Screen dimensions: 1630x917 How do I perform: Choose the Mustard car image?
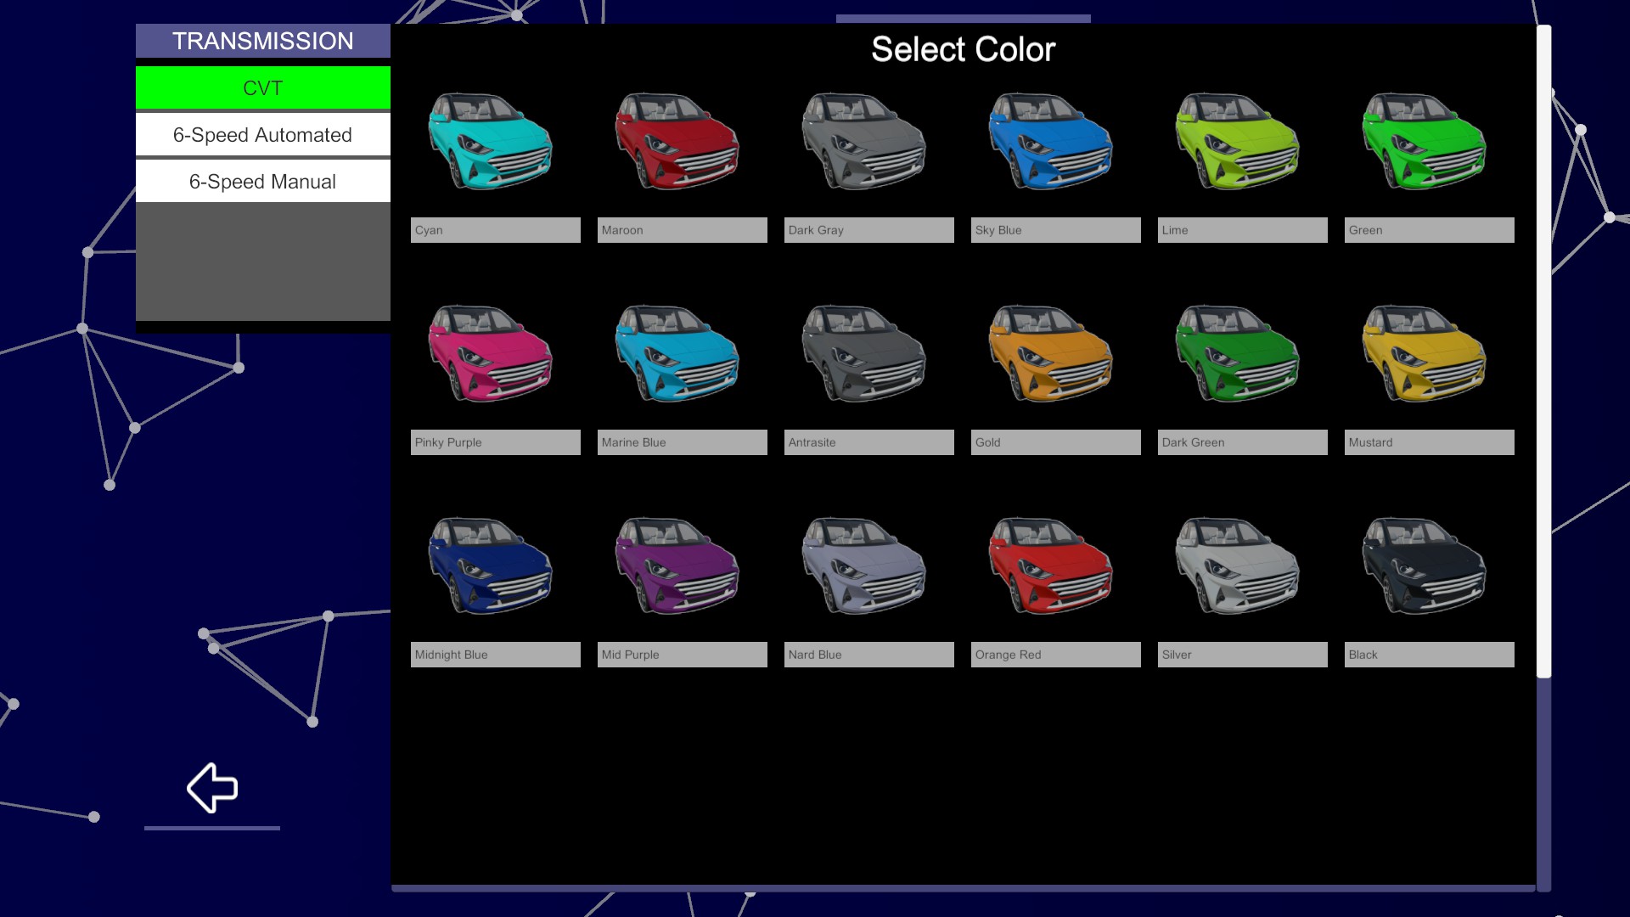(1425, 353)
